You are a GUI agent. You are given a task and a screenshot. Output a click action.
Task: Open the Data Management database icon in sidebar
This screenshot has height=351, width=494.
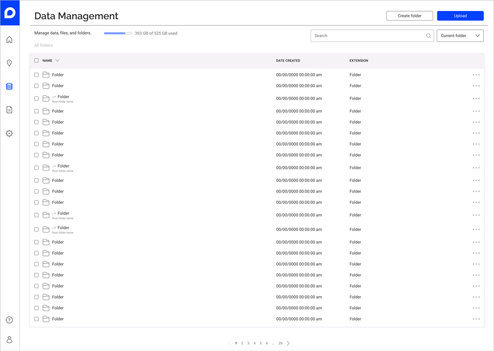click(x=9, y=86)
